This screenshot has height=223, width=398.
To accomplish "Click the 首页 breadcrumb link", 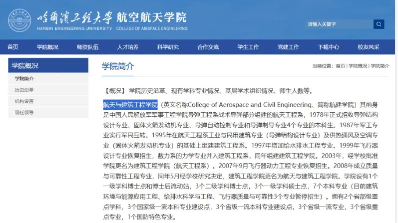I will click(341, 66).
